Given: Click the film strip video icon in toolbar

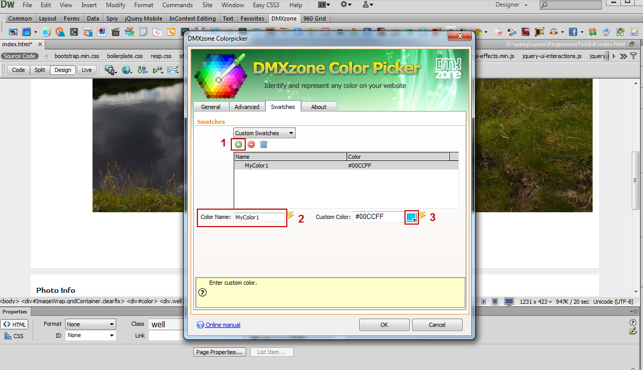Looking at the screenshot, I should tap(526, 32).
